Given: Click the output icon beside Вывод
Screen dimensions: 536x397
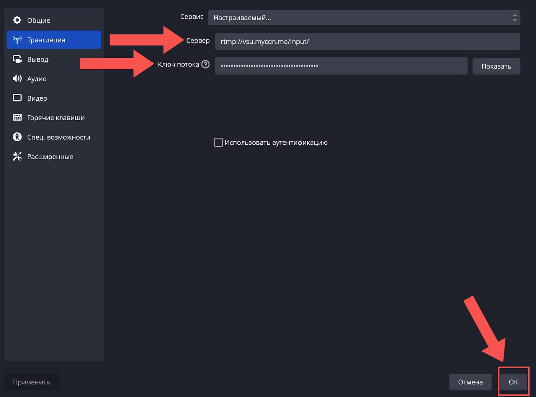Looking at the screenshot, I should pos(17,59).
